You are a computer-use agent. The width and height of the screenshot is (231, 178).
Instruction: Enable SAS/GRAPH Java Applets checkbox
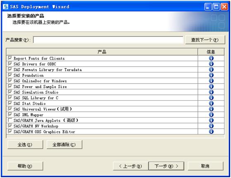pos(10,120)
